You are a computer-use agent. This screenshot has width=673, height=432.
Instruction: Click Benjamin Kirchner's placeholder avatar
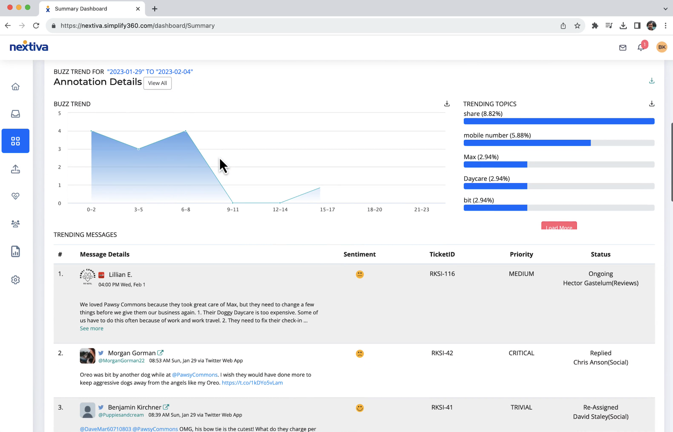click(x=87, y=410)
